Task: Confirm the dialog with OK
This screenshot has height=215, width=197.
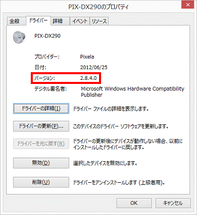Action: click(134, 203)
